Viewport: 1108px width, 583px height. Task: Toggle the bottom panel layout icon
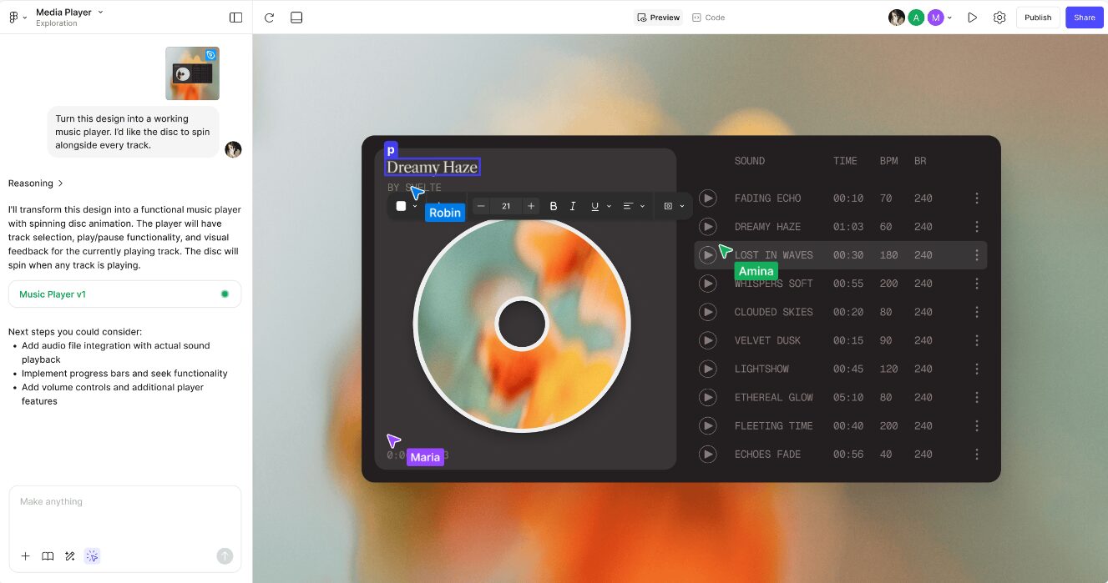point(296,18)
